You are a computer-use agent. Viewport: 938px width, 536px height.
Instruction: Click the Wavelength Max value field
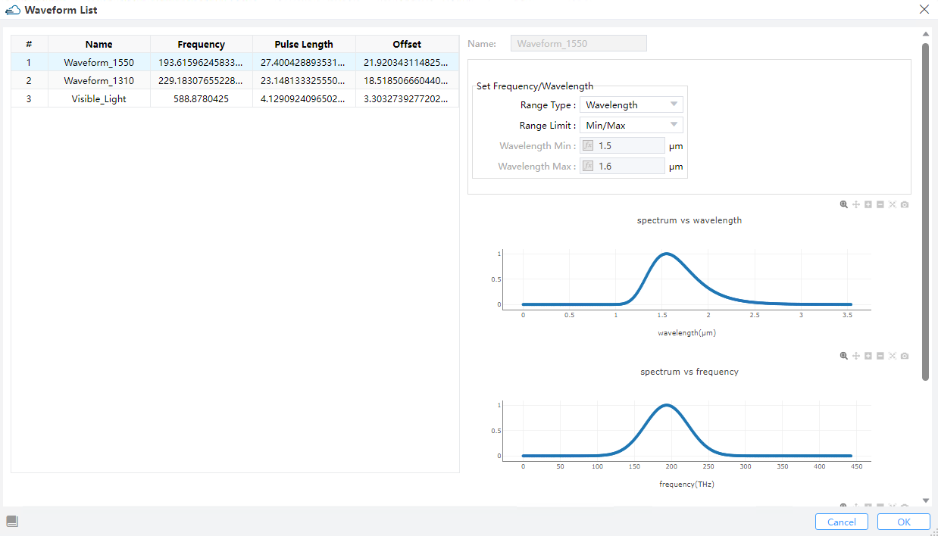tap(622, 166)
